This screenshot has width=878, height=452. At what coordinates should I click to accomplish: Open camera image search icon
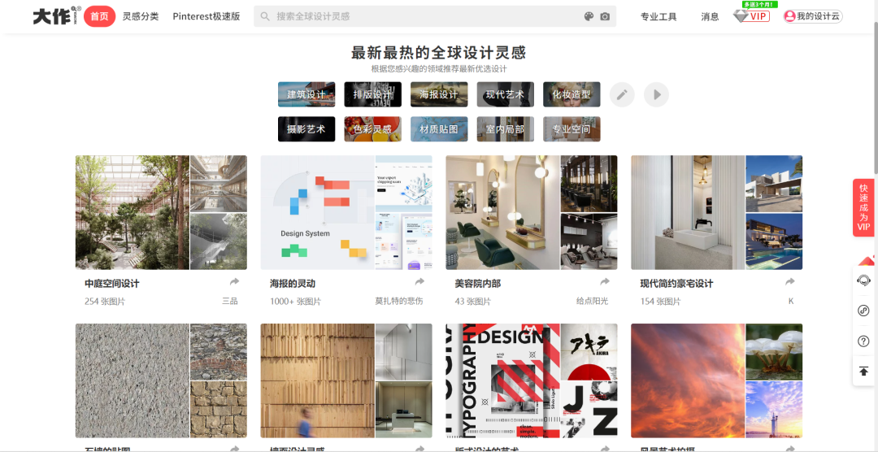click(x=605, y=16)
